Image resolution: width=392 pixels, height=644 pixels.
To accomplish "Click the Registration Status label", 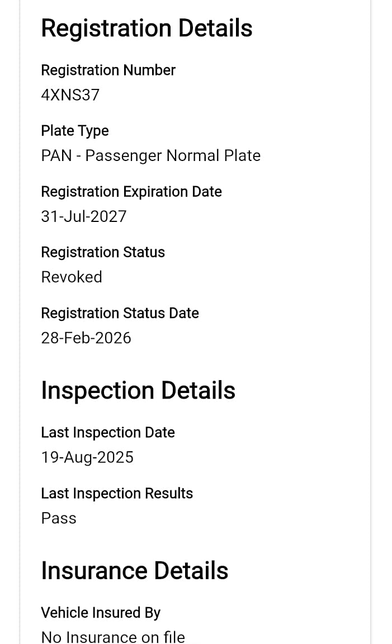I will 103,252.
